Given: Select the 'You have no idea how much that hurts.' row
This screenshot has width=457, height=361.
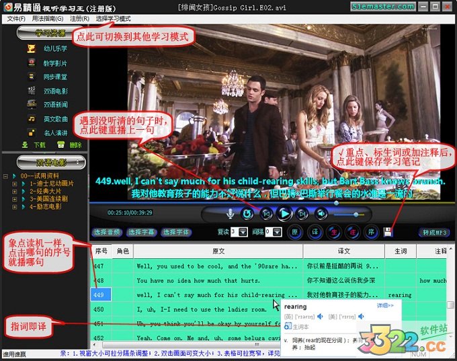Looking at the screenshot, I should [x=268, y=280].
